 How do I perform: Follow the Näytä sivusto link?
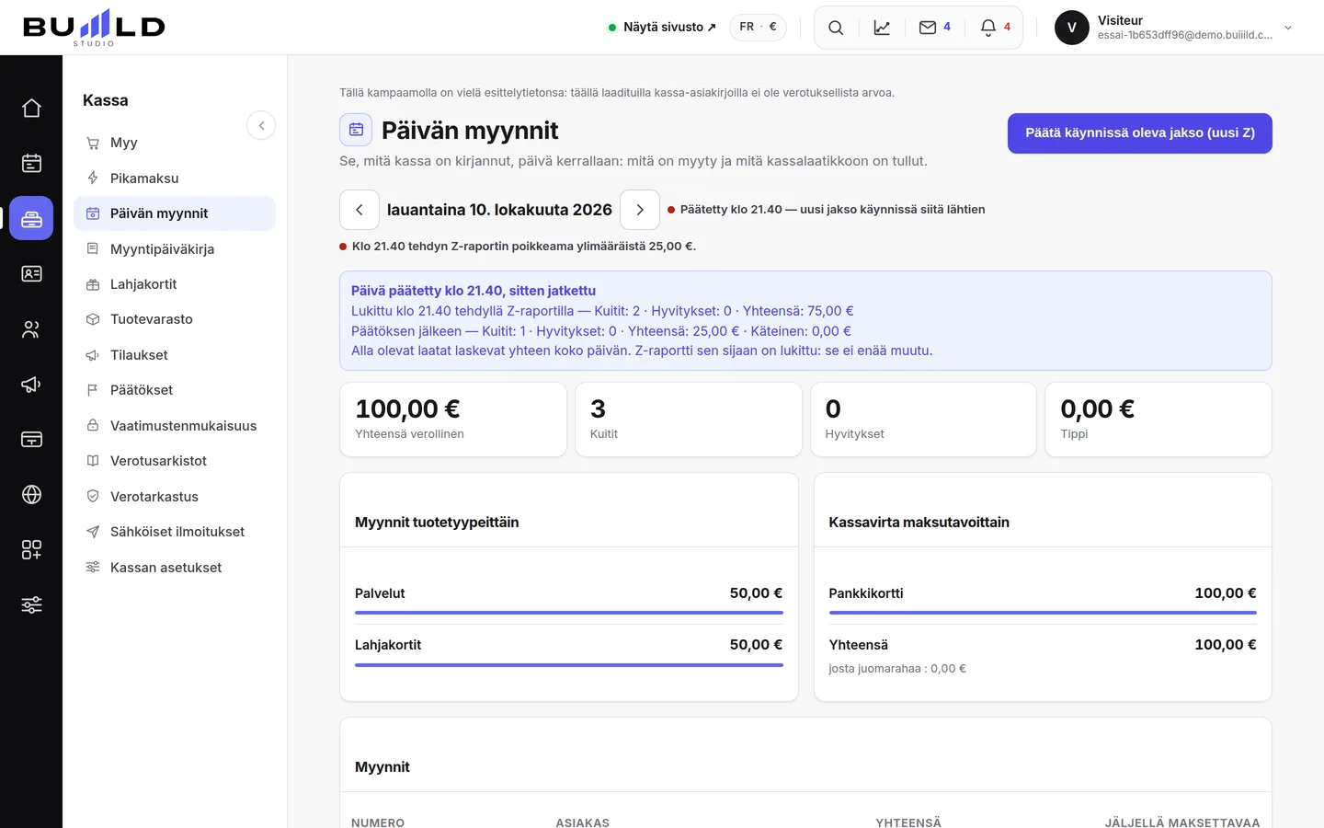click(x=662, y=28)
